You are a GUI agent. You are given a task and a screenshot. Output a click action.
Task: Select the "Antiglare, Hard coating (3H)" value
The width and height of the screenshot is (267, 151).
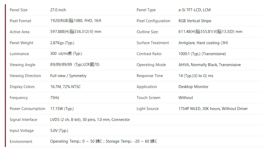coord(203,43)
